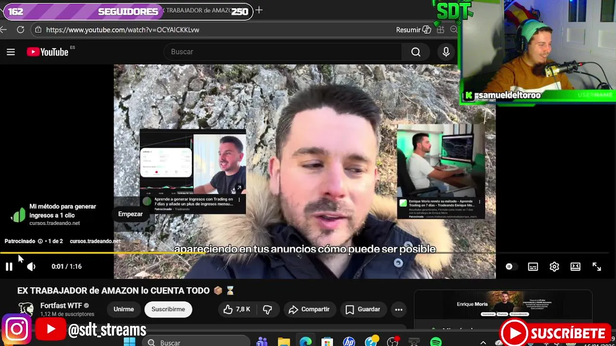Viewport: 616px width, 346px height.
Task: Pause the video playback
Action: point(9,267)
